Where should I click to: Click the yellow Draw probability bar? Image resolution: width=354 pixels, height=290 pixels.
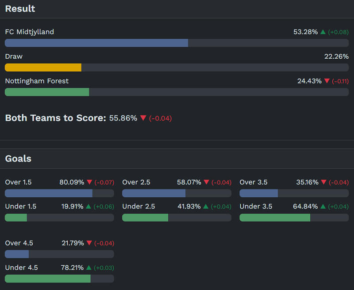point(43,67)
